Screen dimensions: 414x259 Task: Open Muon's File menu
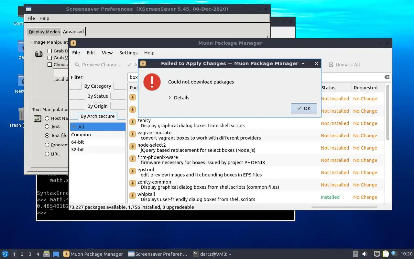(76, 53)
